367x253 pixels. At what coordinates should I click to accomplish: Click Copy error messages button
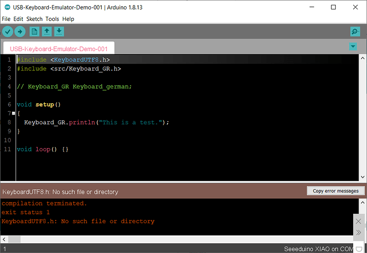(x=336, y=191)
